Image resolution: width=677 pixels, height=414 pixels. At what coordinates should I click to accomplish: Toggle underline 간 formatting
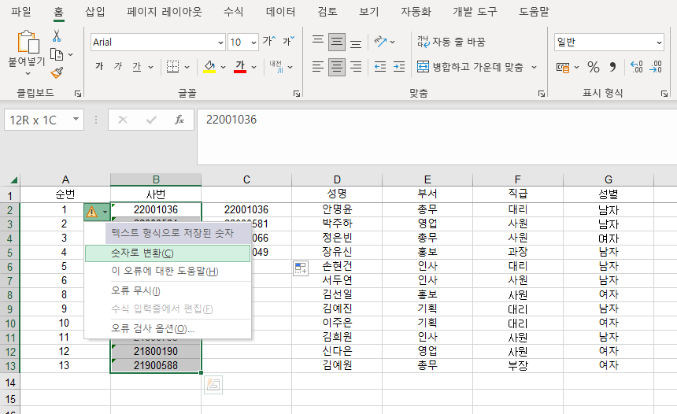[x=136, y=66]
